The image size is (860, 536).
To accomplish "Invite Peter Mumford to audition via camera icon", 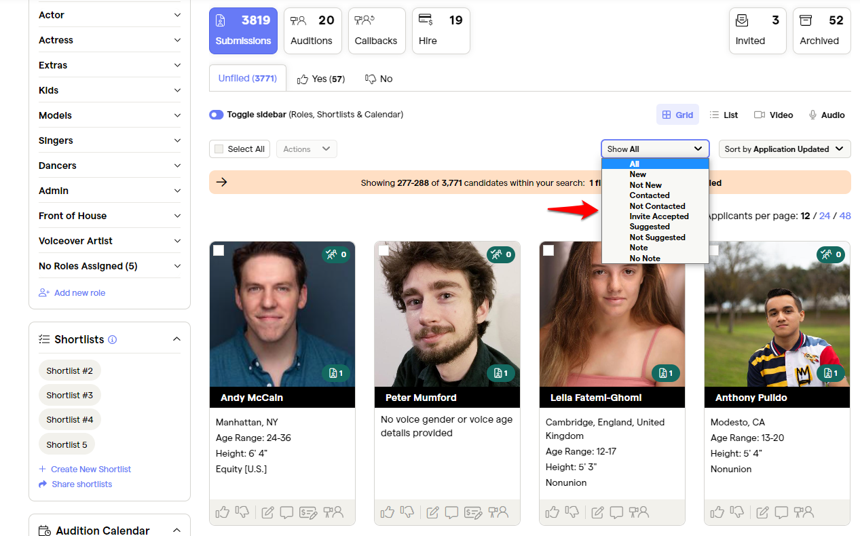I will tap(498, 512).
